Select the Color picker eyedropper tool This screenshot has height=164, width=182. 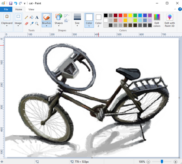pos(32,24)
